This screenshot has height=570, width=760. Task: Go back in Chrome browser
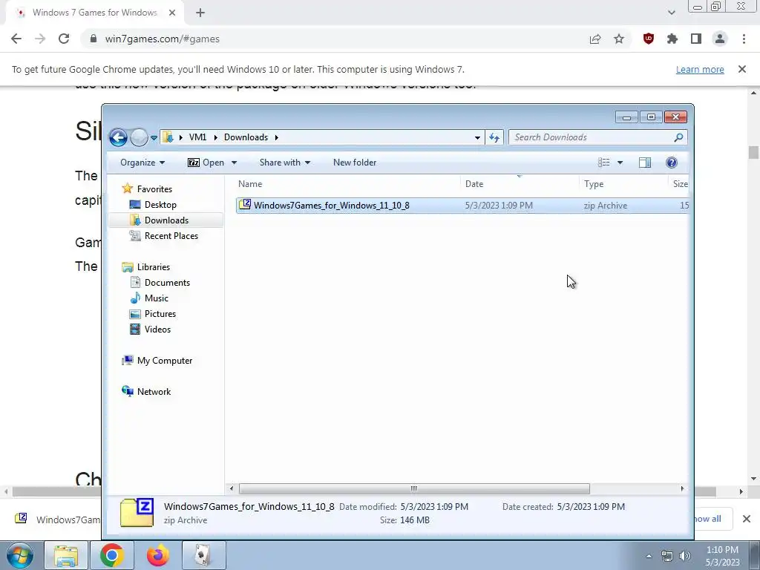tap(16, 39)
